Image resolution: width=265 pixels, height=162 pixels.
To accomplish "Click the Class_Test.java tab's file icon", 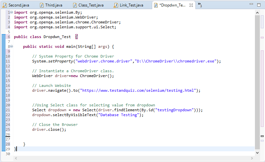I will tap(75, 5).
